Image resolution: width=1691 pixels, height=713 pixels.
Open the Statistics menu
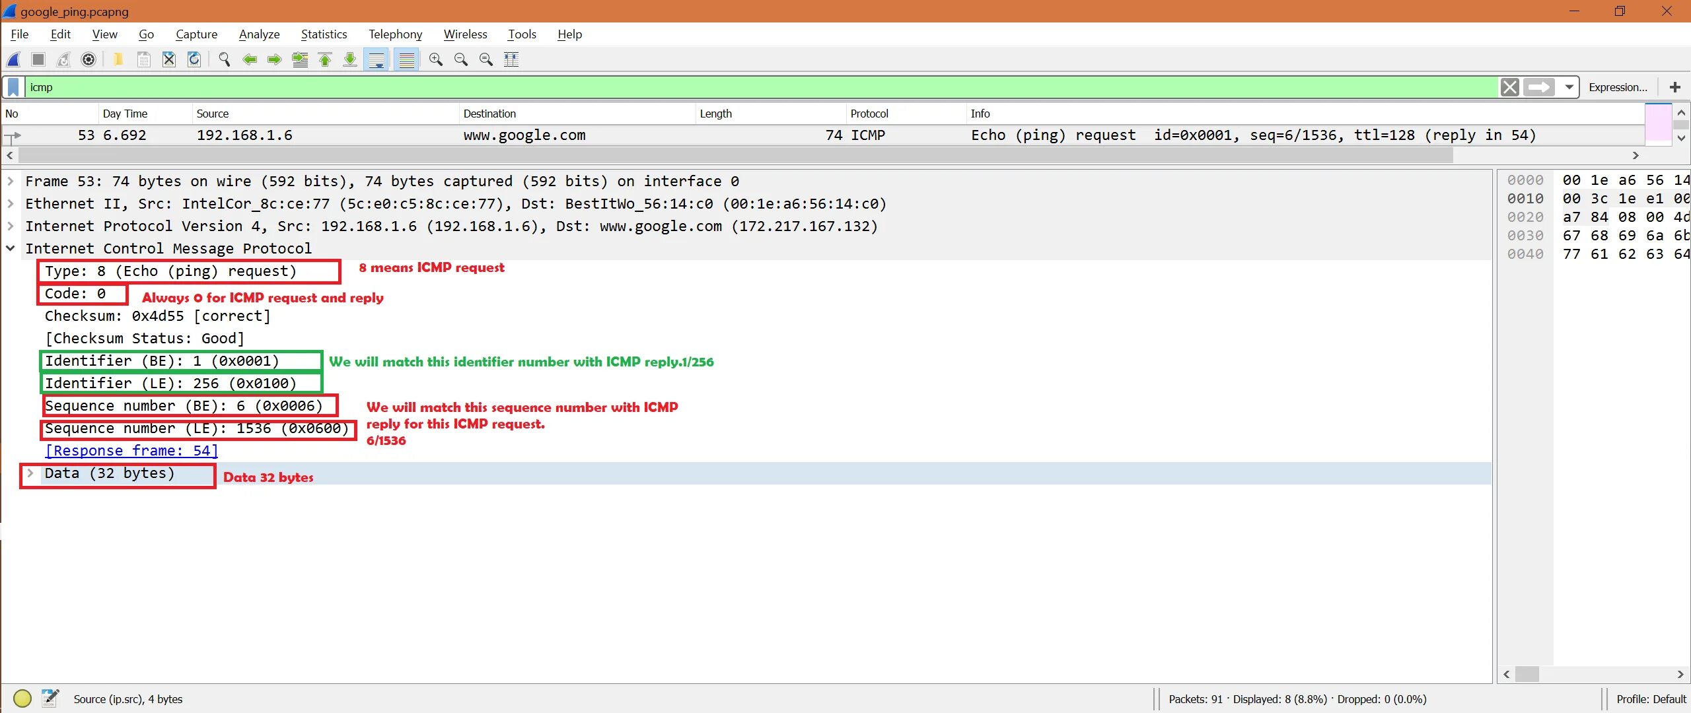pos(324,34)
